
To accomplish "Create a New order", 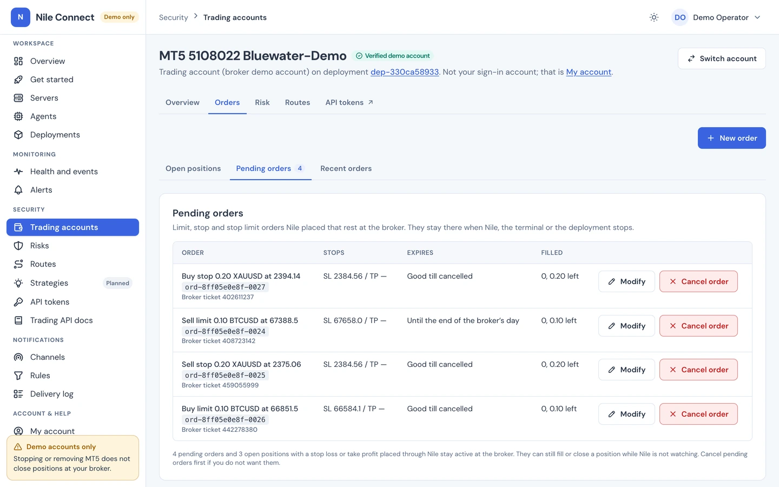I will click(x=732, y=138).
